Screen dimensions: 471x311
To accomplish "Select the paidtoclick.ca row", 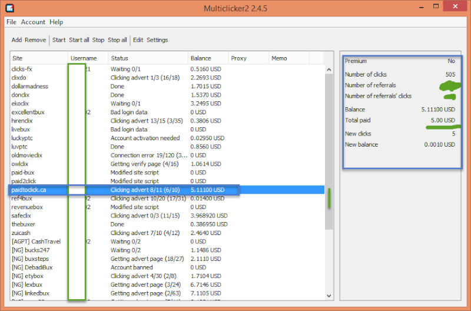I will 167,190.
